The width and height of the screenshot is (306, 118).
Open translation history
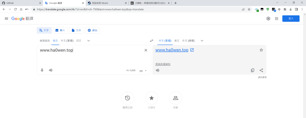[127, 98]
